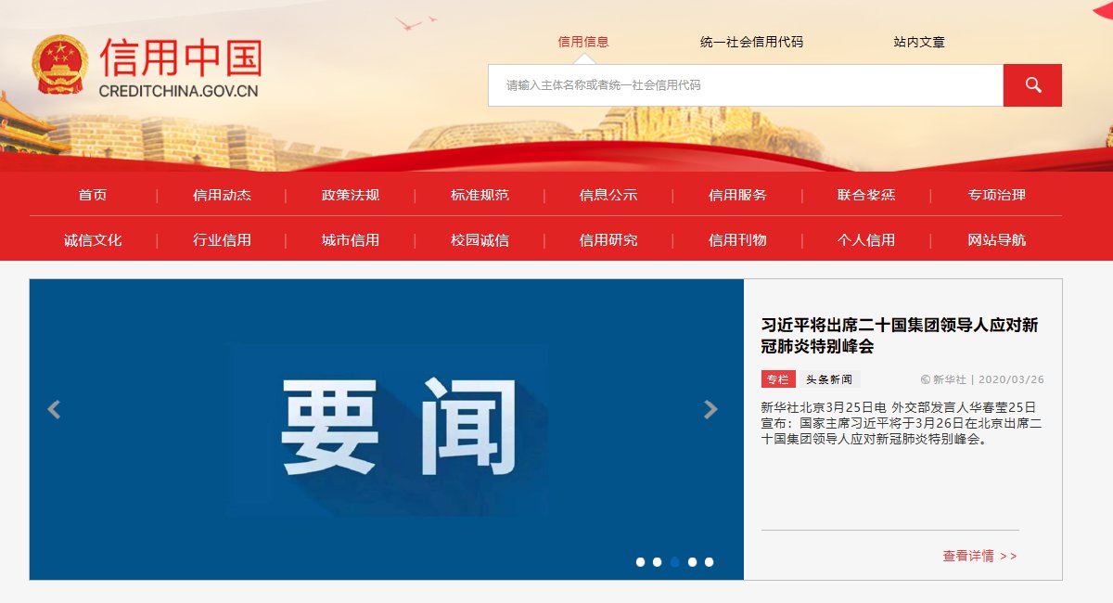Select the fifth carousel dot
This screenshot has height=603, width=1113.
pyautogui.click(x=709, y=562)
